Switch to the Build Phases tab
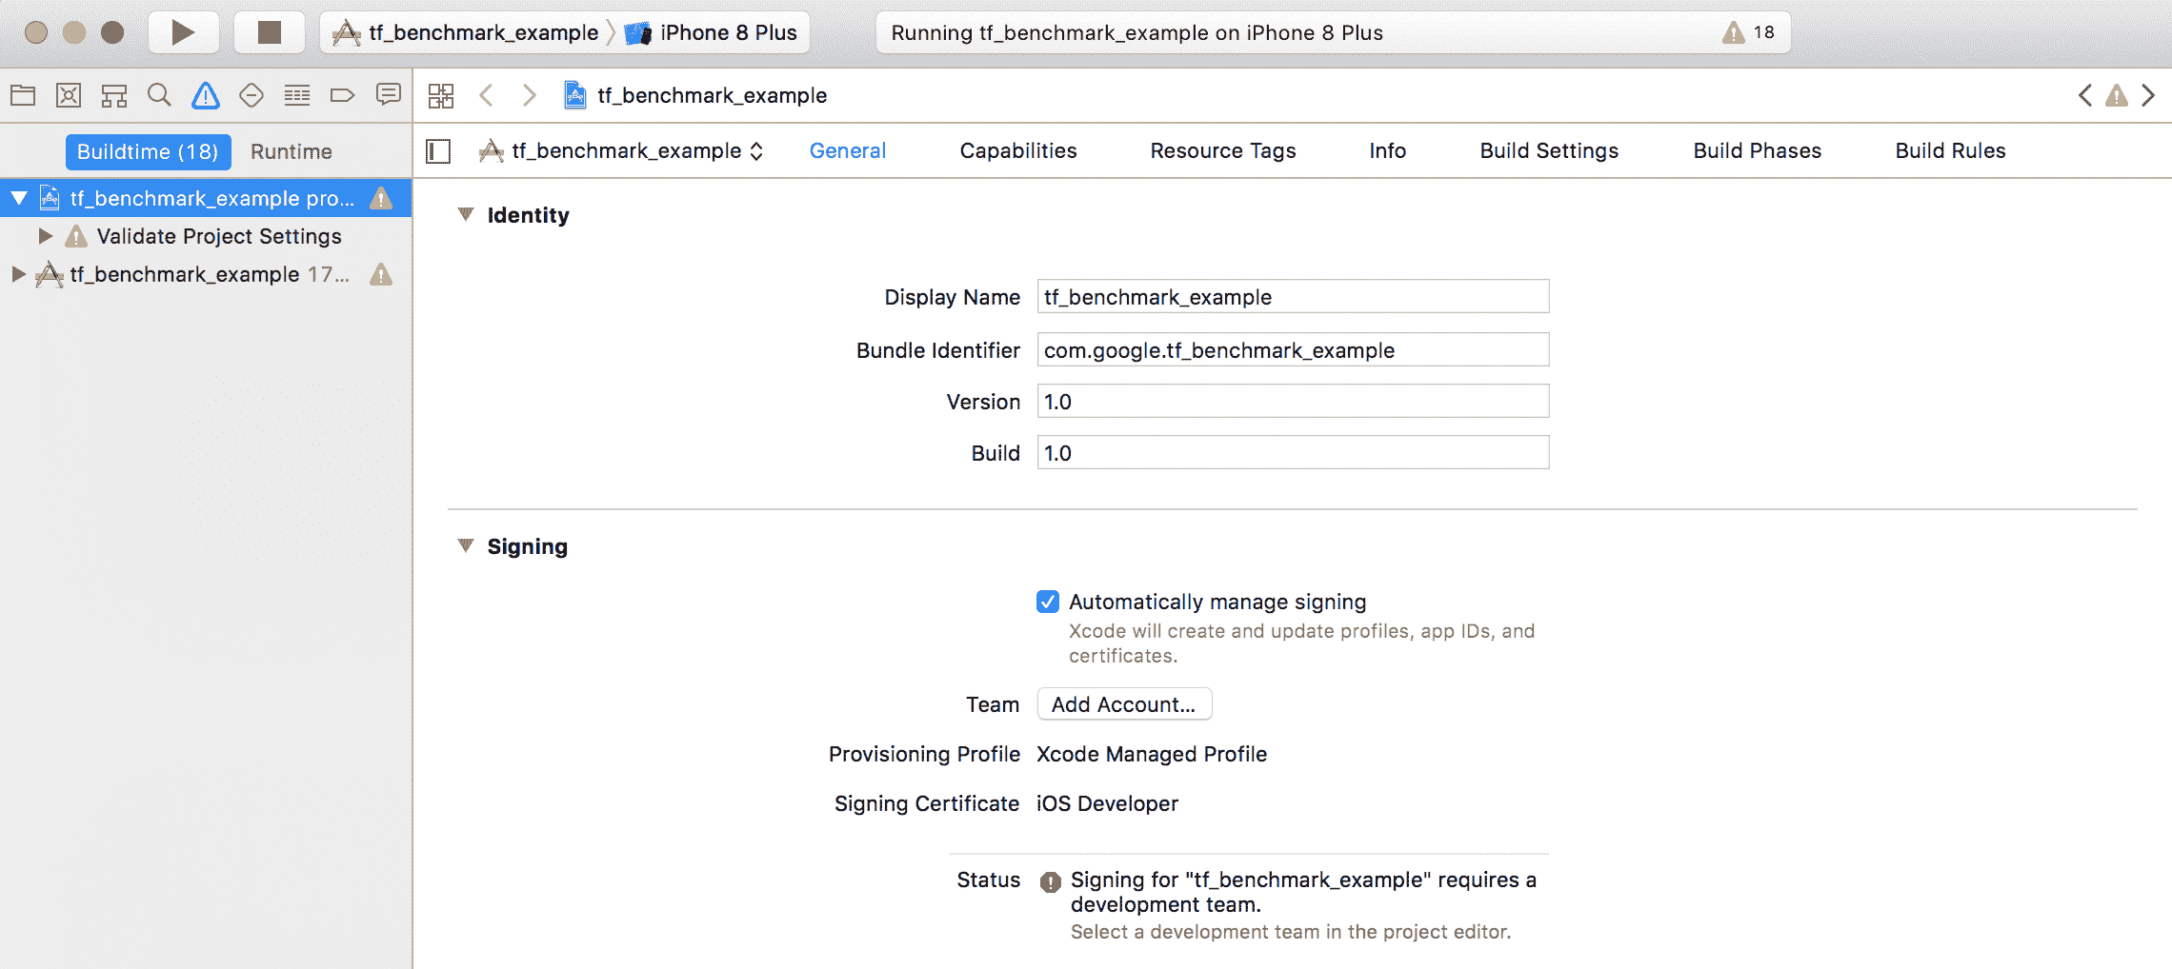This screenshot has height=969, width=2172. [x=1758, y=150]
